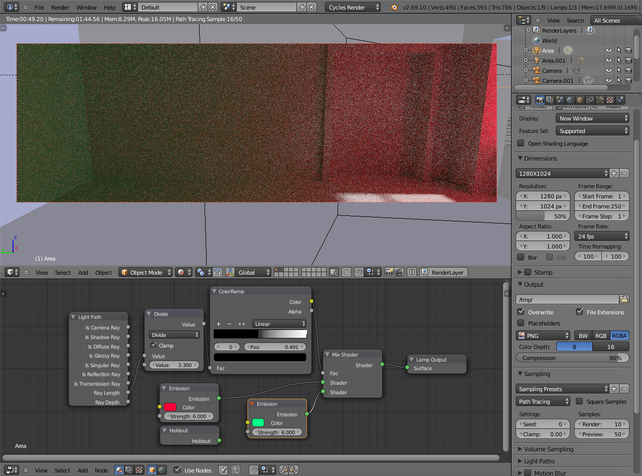Expand the Stamp panel
The width and height of the screenshot is (642, 476).
(543, 272)
